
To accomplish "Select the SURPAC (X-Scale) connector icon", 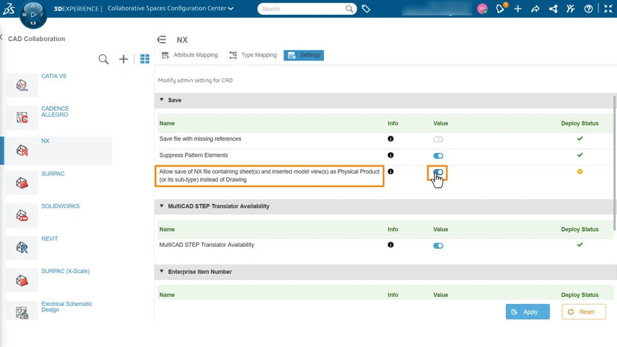I will pos(22,280).
